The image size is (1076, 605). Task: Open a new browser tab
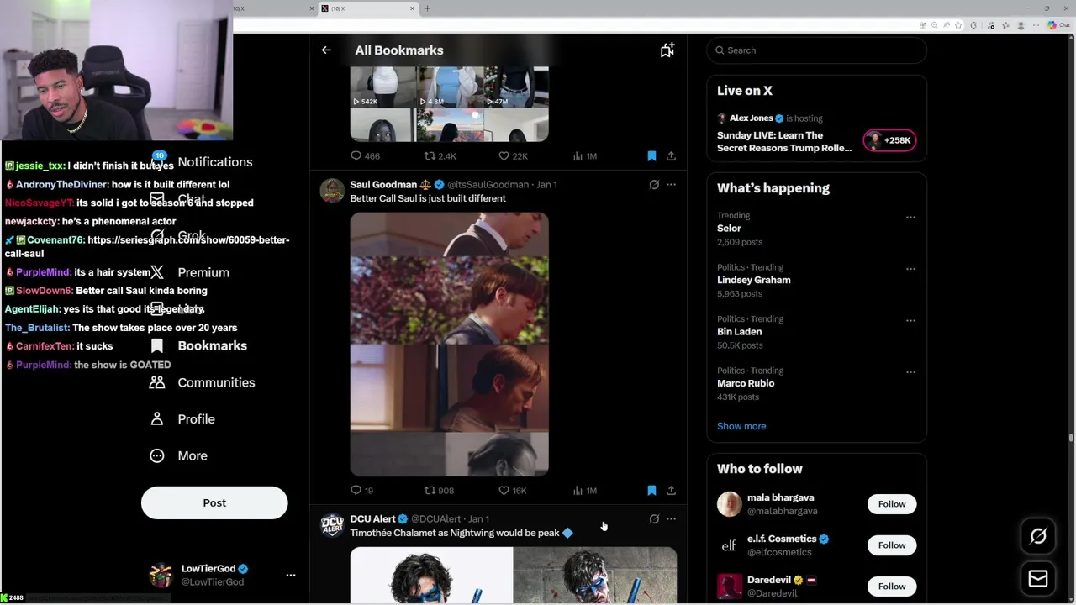427,8
